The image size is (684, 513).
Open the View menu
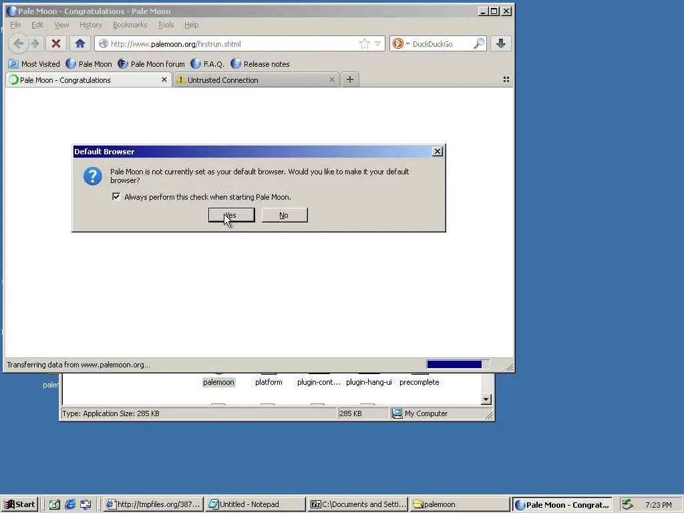point(61,25)
